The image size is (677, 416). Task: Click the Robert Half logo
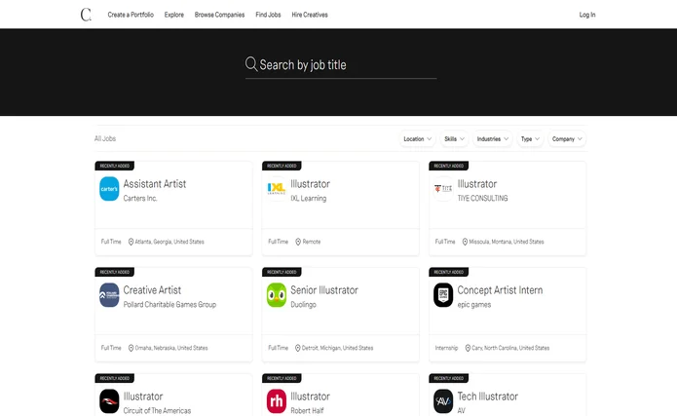[277, 401]
